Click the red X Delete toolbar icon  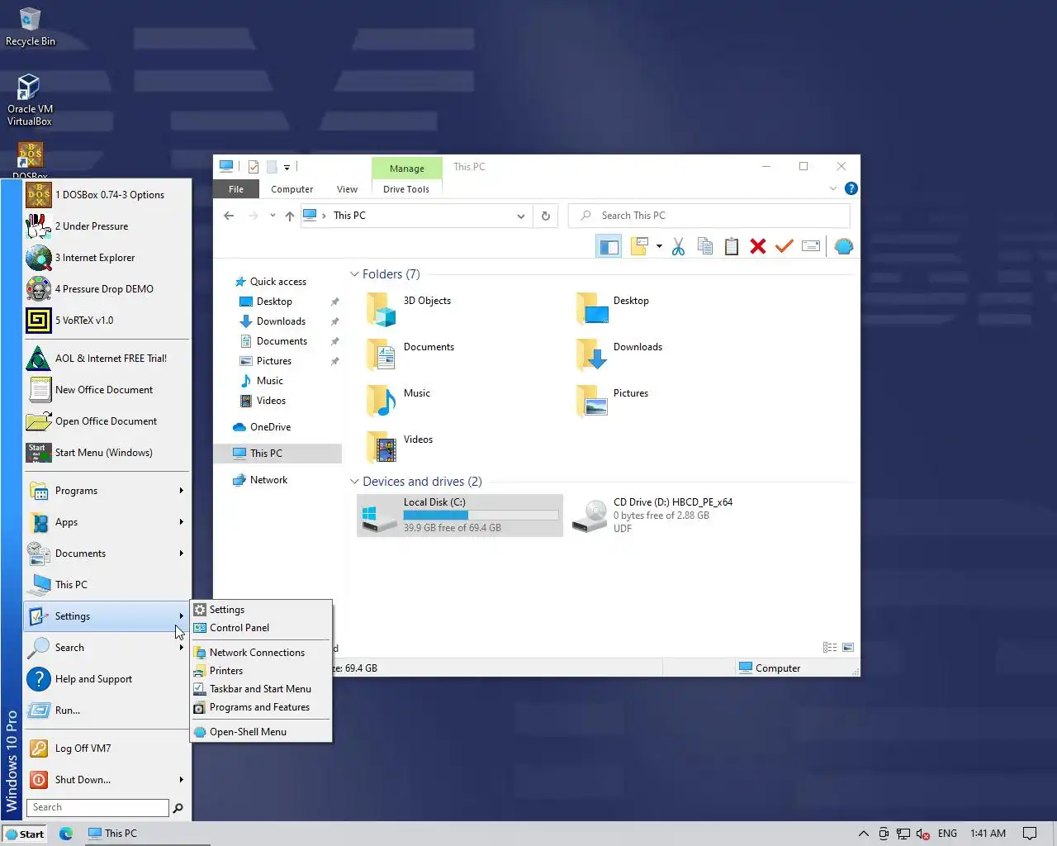tap(758, 246)
